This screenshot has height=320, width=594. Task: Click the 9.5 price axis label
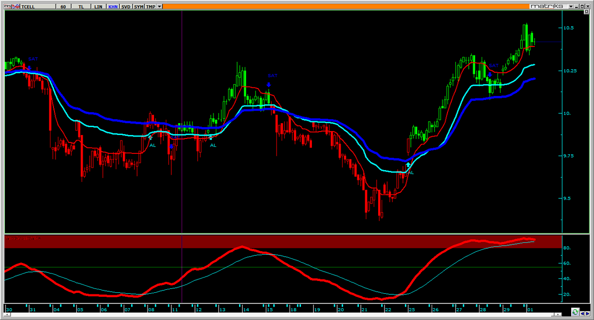point(568,198)
